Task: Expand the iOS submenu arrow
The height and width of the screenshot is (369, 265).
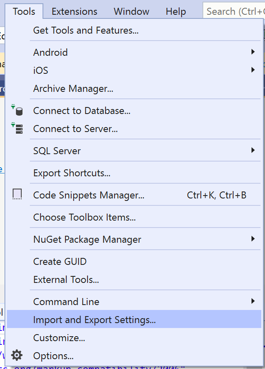Action: coord(253,70)
